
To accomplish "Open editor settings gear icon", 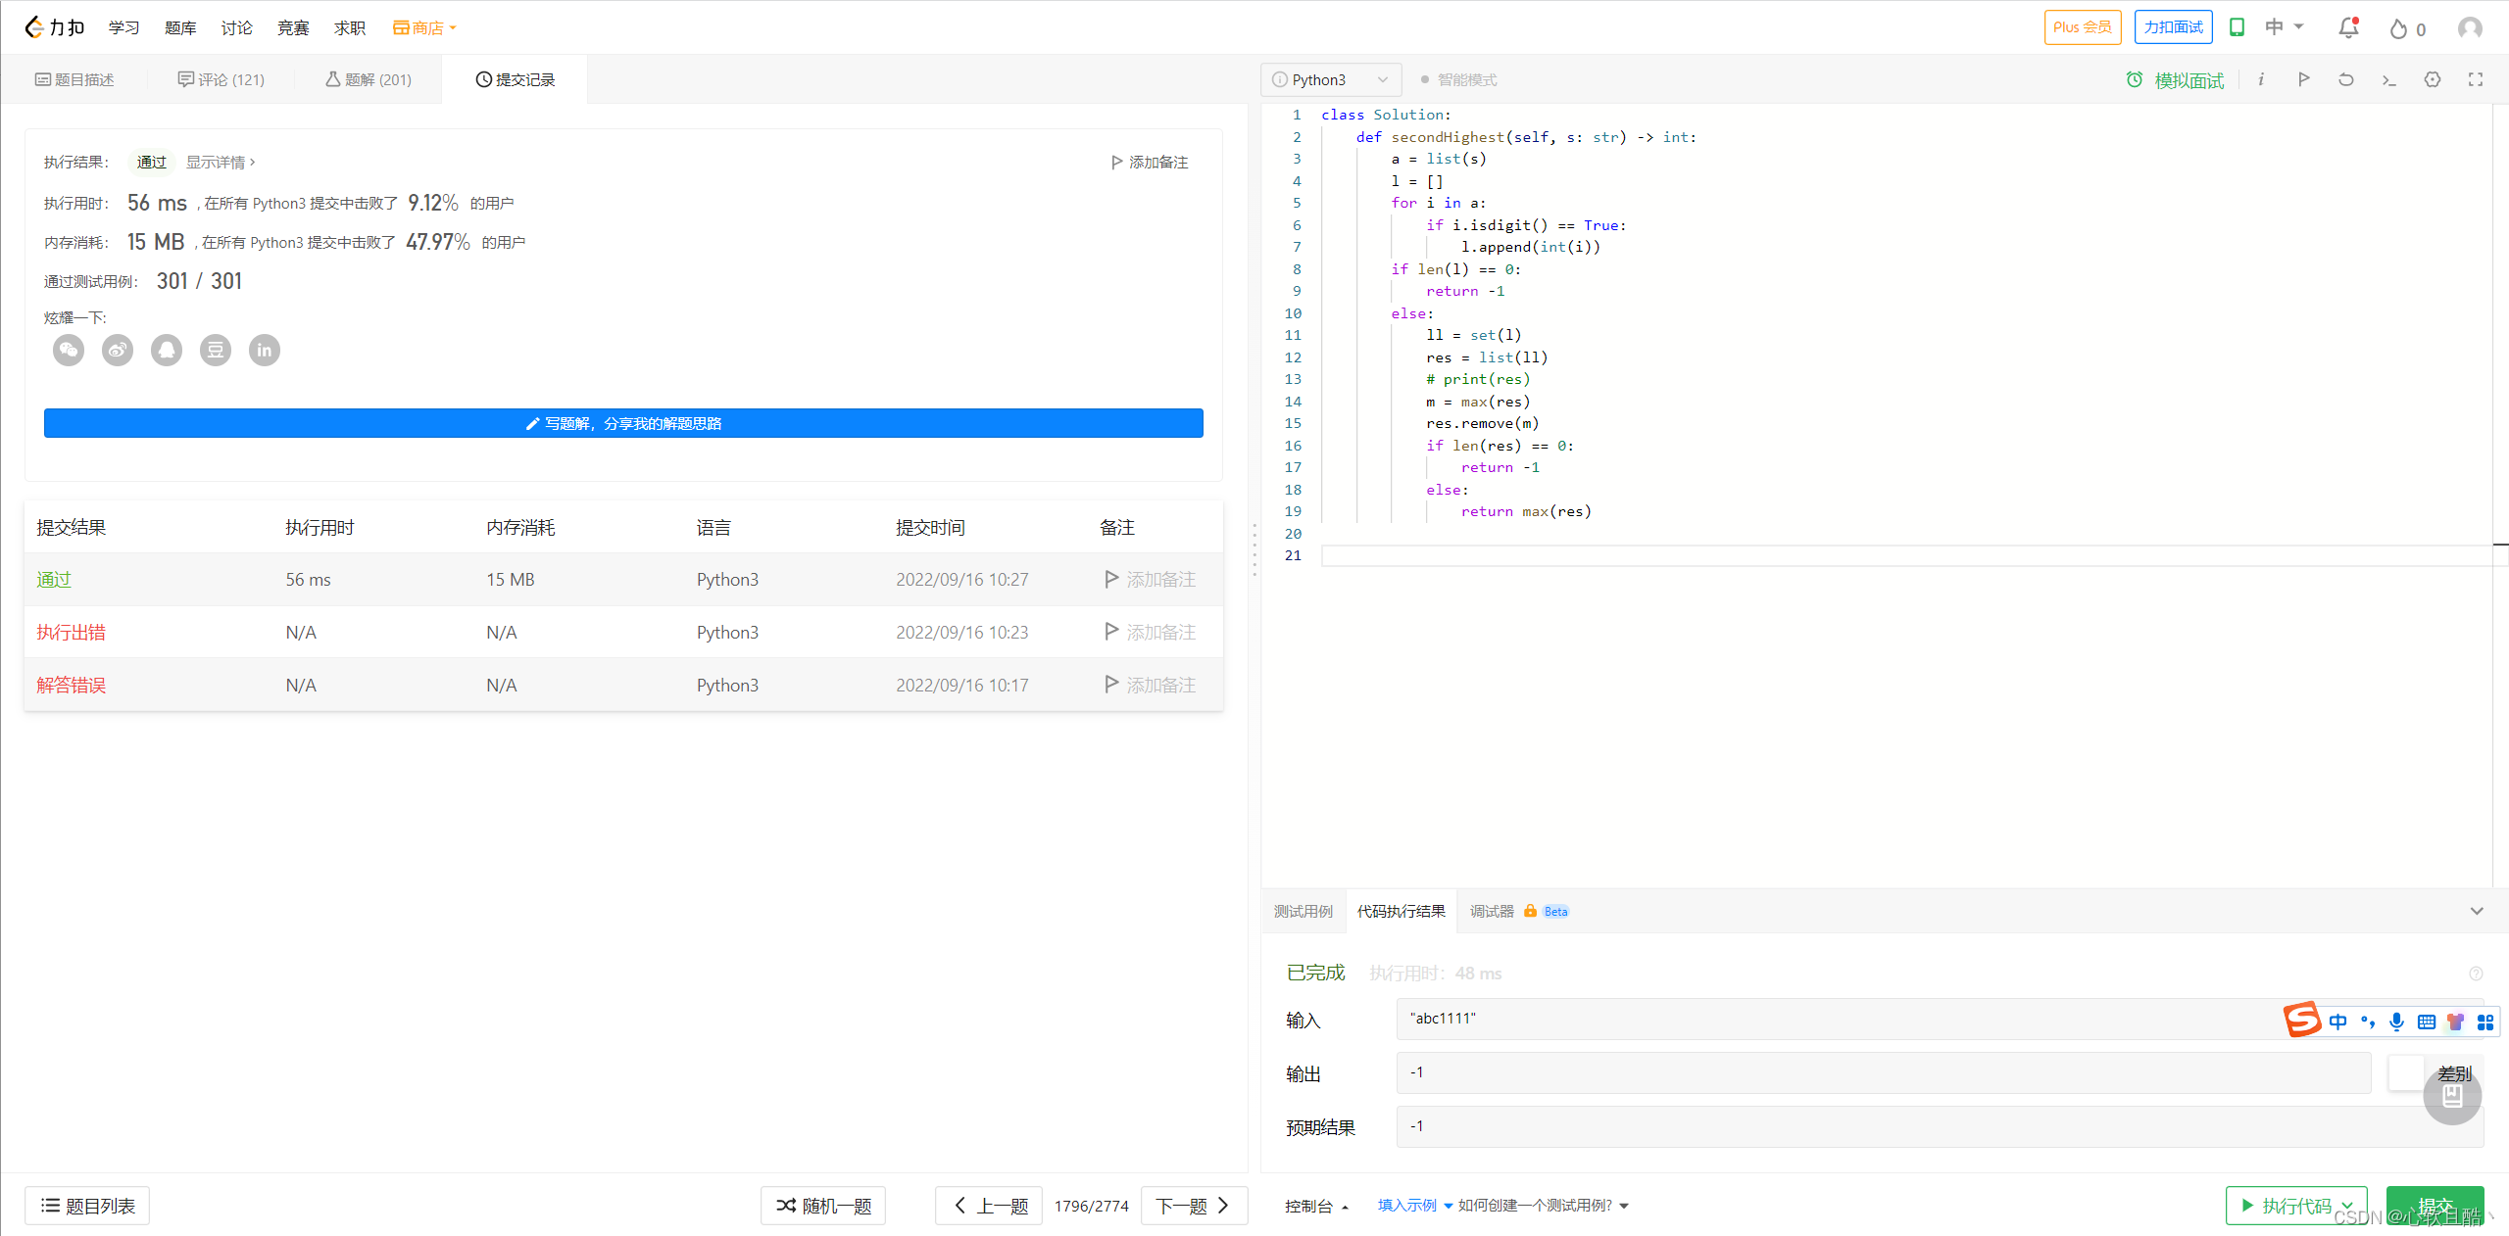I will [x=2433, y=79].
